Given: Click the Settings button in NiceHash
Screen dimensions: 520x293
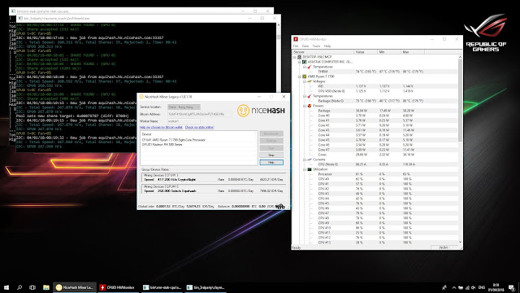Looking at the screenshot, I should [271, 141].
